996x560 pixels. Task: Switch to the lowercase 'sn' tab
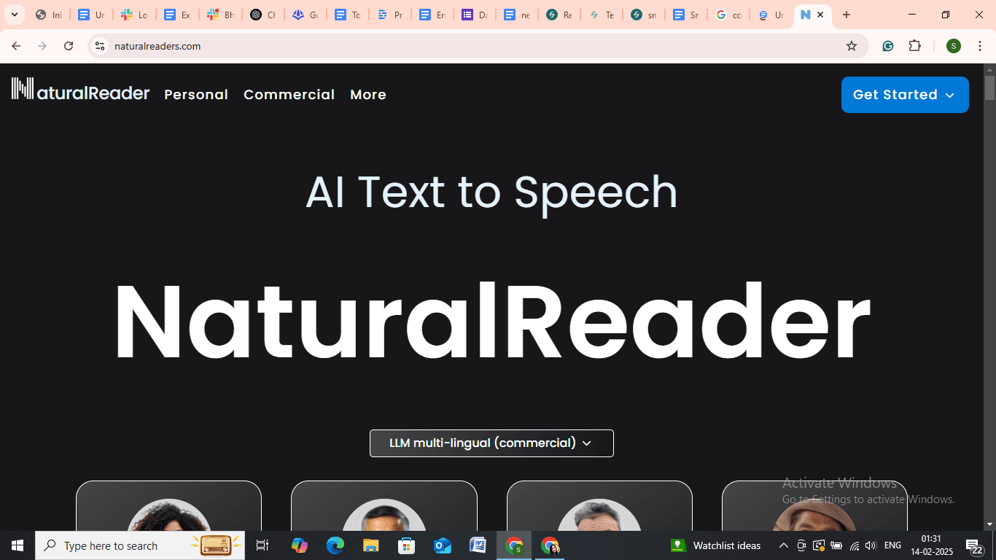[644, 15]
